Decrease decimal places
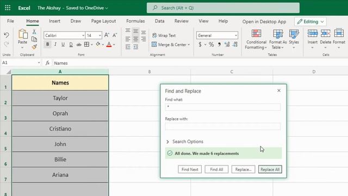348x196 pixels. click(235, 45)
